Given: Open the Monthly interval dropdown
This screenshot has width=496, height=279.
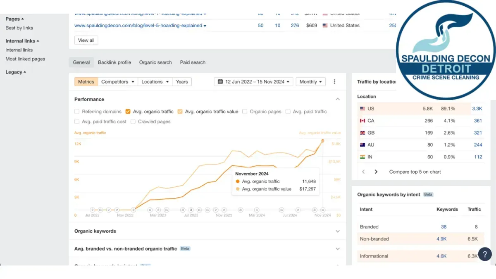Looking at the screenshot, I should [310, 82].
